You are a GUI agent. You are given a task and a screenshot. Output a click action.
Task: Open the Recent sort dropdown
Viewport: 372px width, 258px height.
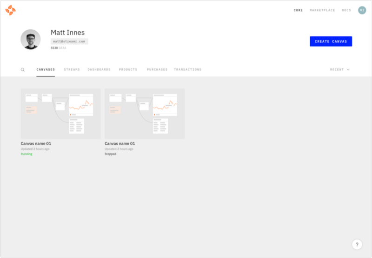(339, 69)
